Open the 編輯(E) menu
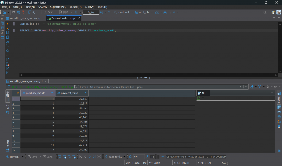 point(18,7)
